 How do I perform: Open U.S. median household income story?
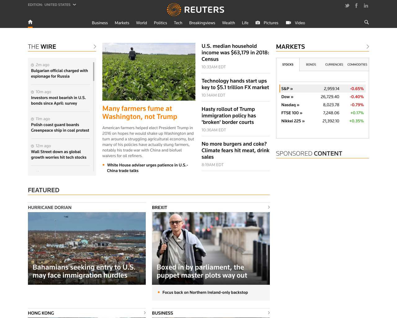tap(235, 52)
